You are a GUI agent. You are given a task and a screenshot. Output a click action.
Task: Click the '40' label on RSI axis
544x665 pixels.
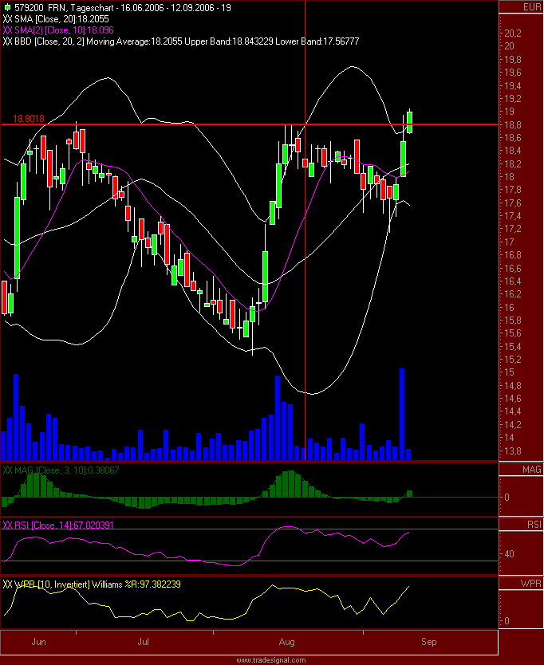click(509, 554)
